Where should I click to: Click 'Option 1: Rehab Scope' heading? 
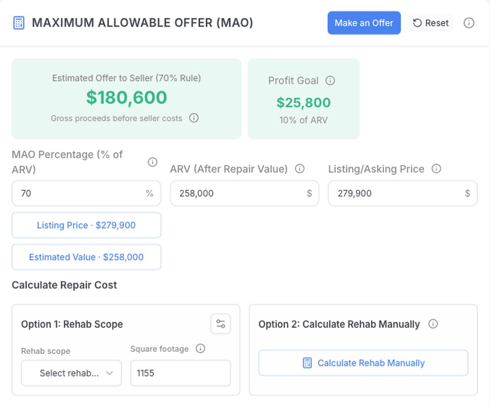72,324
